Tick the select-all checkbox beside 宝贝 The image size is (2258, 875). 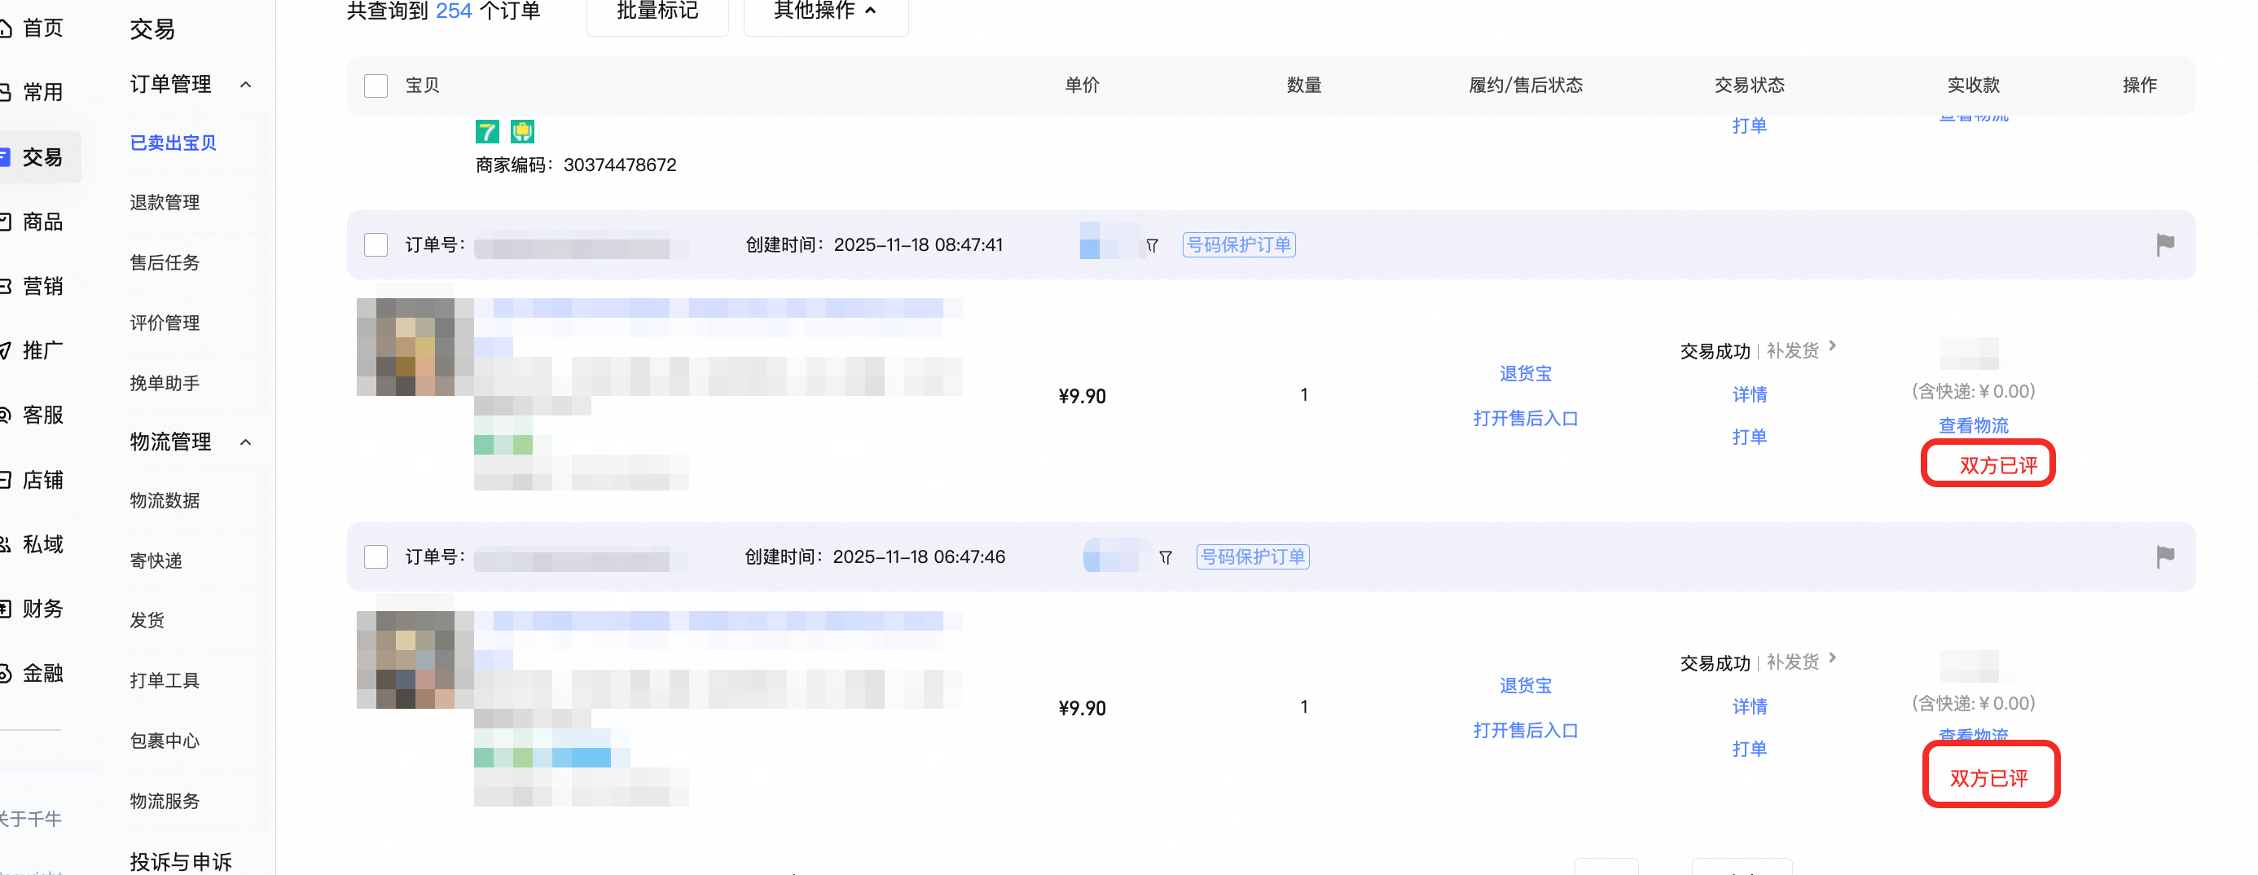[x=376, y=86]
